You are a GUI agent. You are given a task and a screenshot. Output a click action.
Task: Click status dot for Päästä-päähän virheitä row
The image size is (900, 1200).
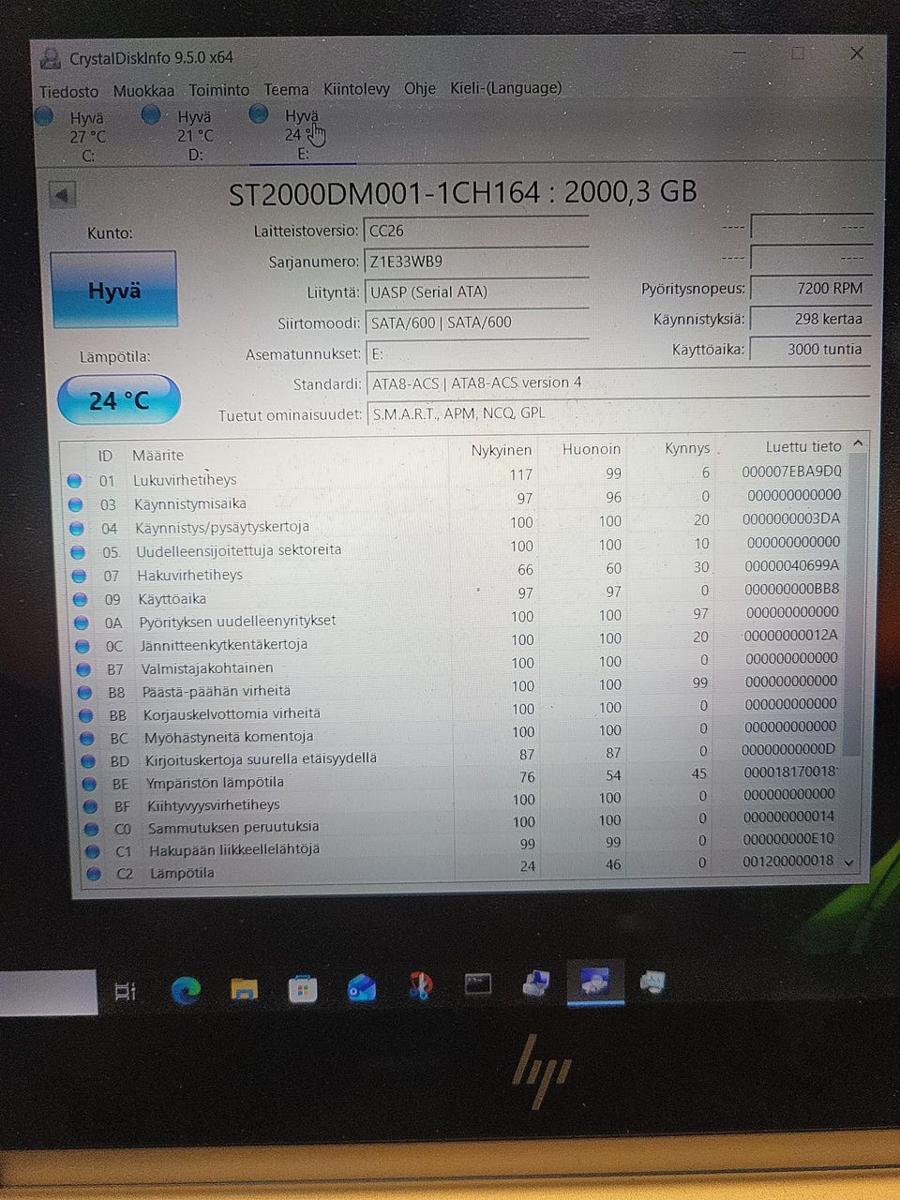click(x=85, y=693)
